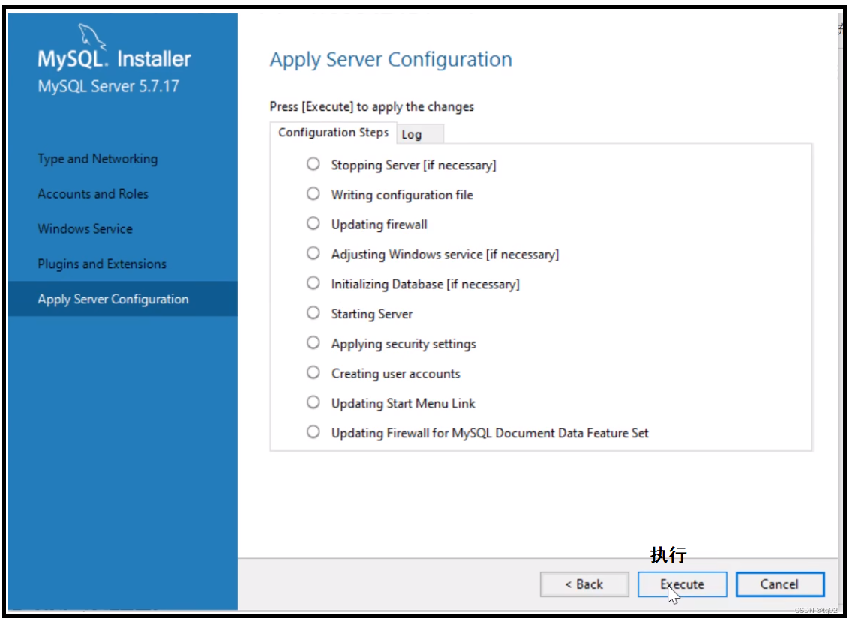Open Type and Networking step in sidebar

click(97, 159)
